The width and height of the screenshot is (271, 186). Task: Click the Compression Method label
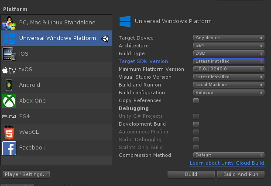(145, 156)
